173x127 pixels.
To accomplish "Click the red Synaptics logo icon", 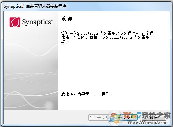I will click(15, 22).
